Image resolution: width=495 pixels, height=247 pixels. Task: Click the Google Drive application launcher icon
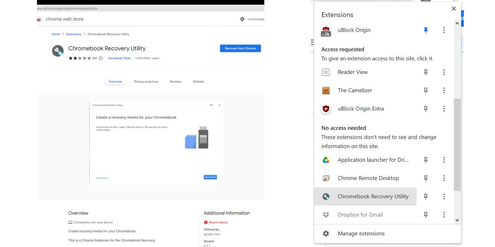point(326,160)
